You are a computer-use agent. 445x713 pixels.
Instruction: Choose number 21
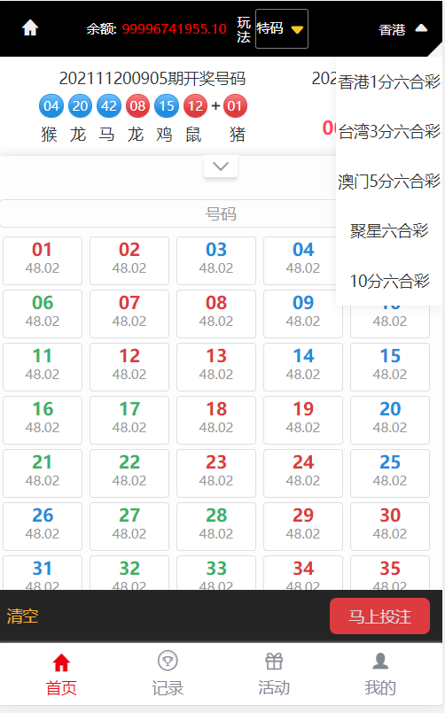43,473
